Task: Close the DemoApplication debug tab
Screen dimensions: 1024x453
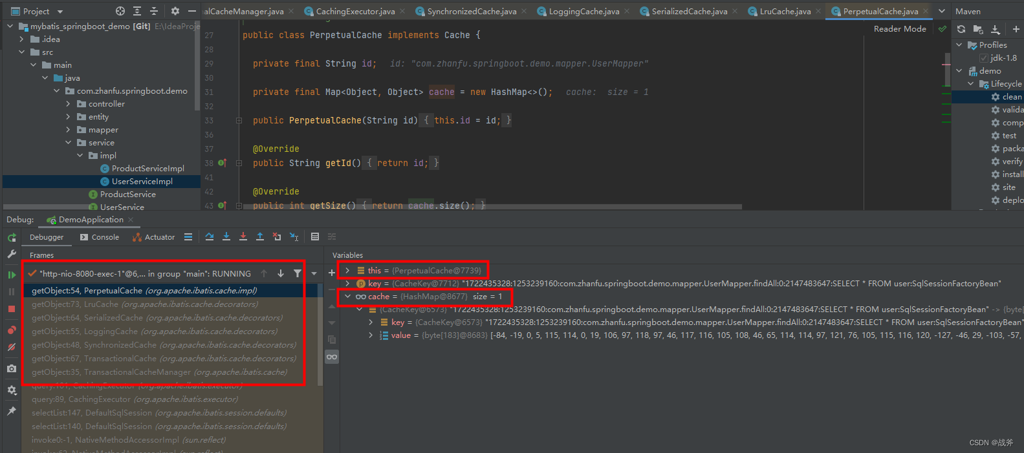Action: (131, 220)
